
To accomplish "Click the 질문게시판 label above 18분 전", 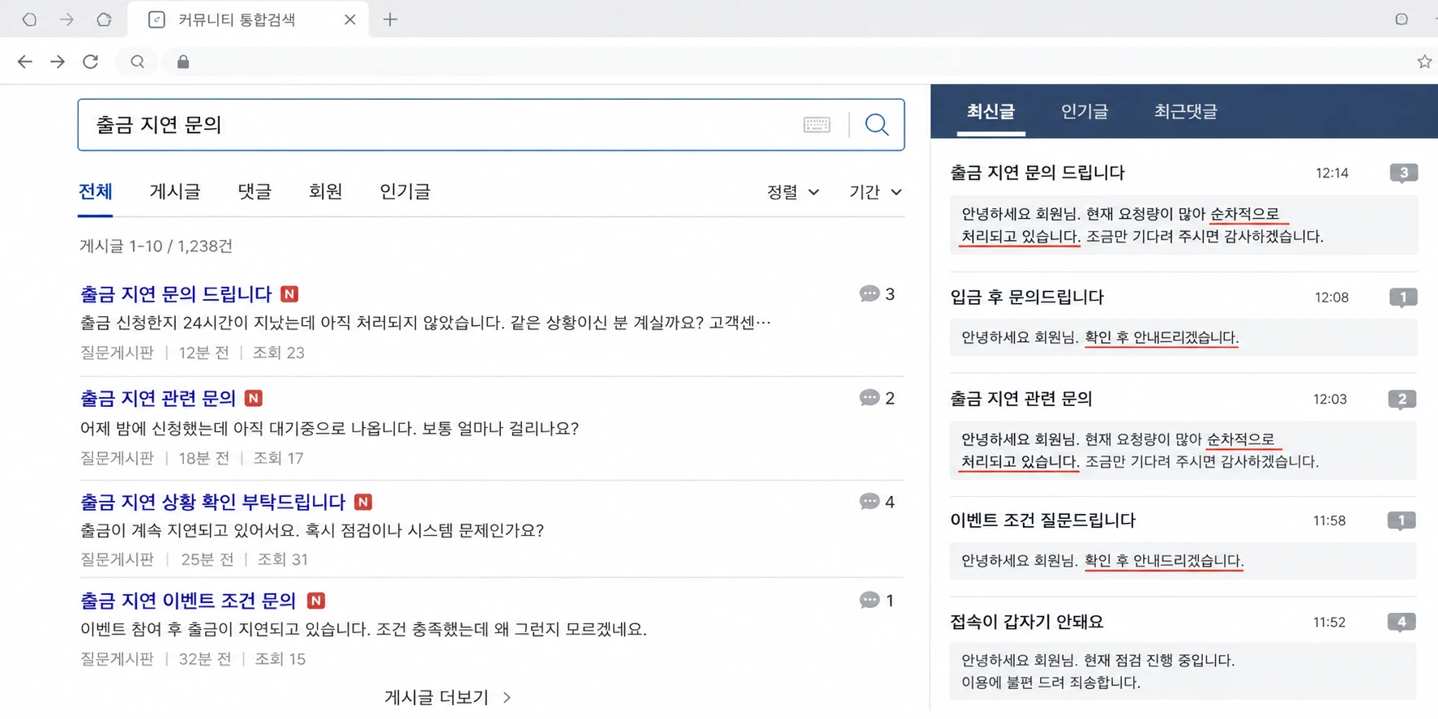I will (117, 458).
